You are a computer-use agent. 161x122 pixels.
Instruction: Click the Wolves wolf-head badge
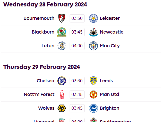click(62, 108)
